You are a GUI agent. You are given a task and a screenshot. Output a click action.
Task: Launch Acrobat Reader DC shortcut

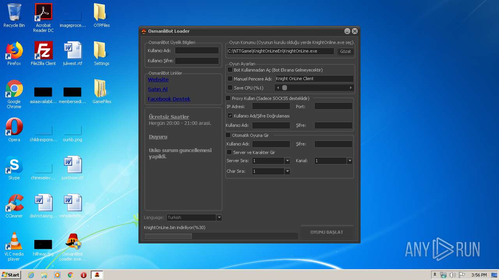(x=43, y=17)
